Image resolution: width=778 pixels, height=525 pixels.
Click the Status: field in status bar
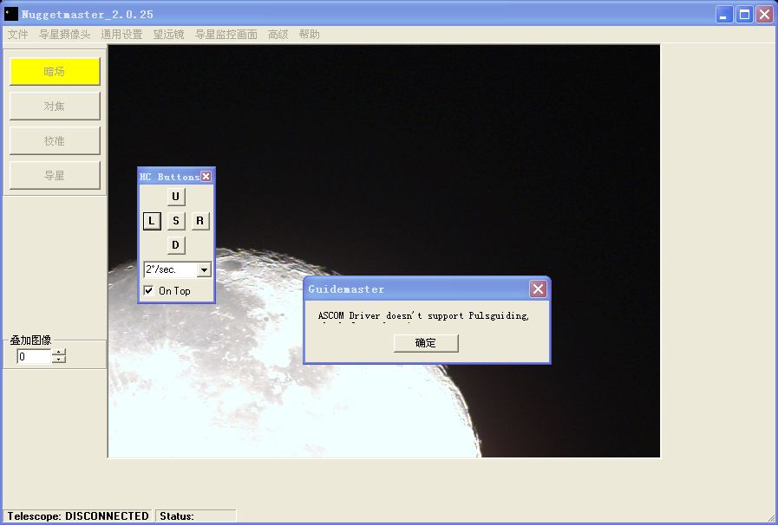196,516
